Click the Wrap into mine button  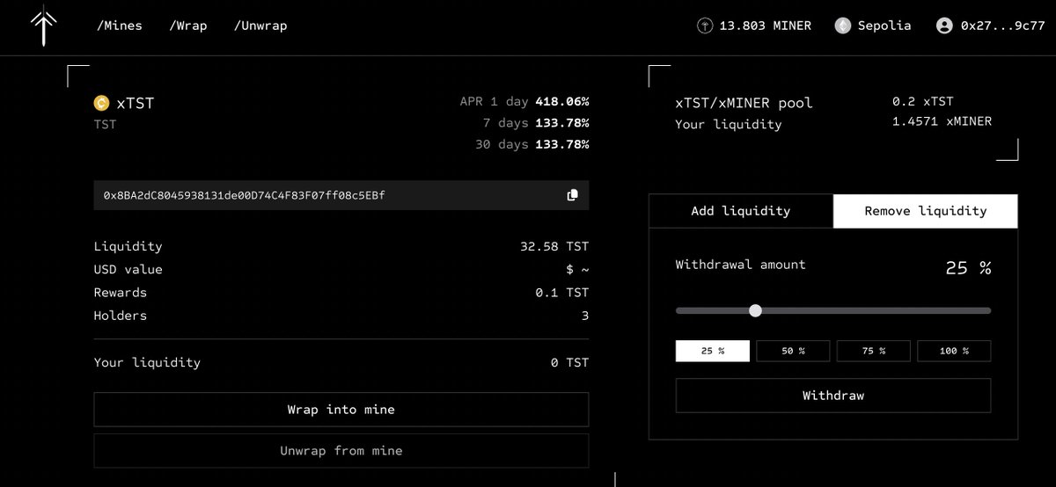pos(341,410)
